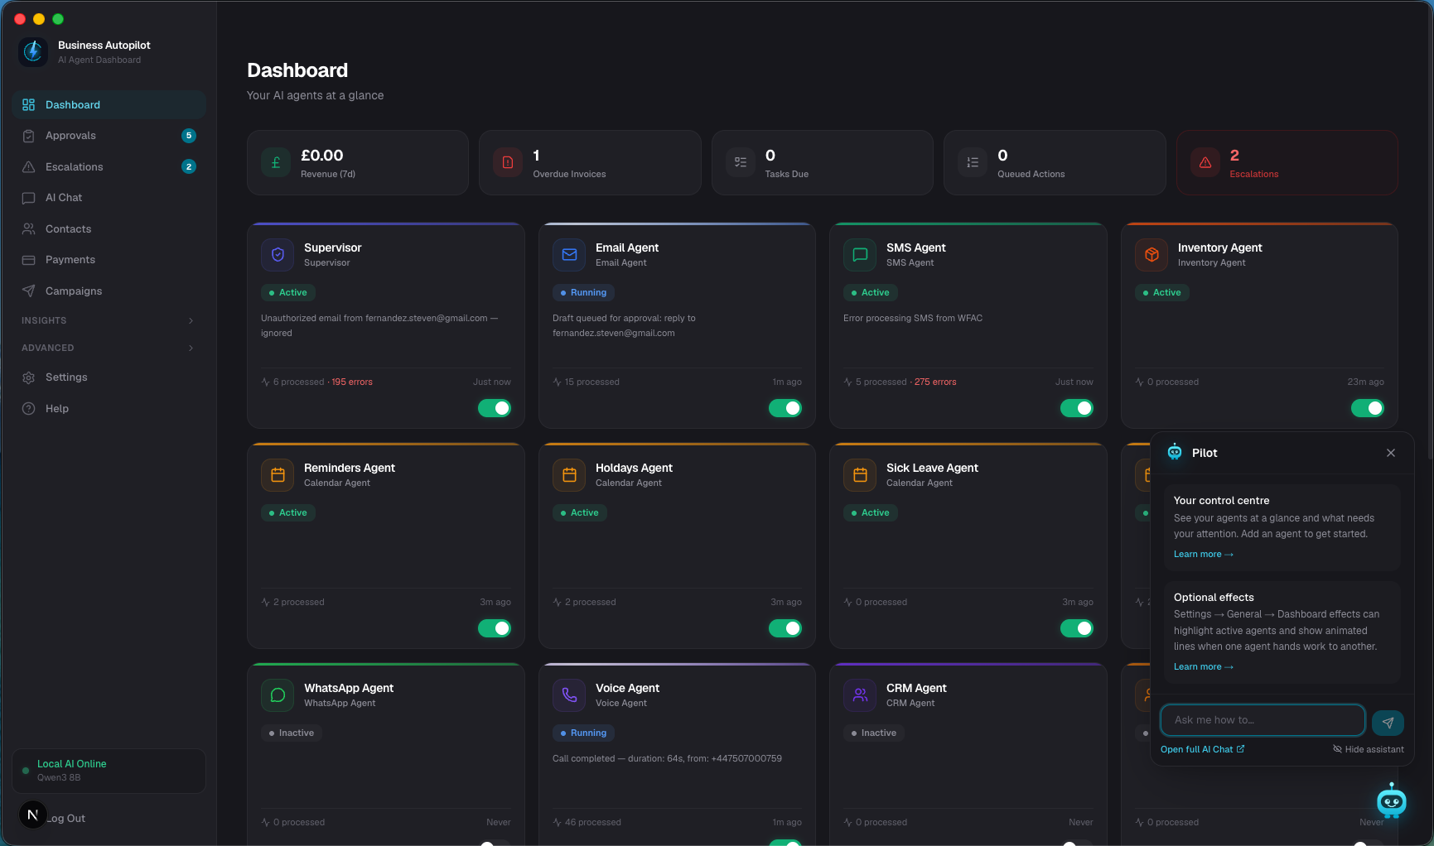Click the Escalations warning triangle icon
Screen dimensions: 1434x846
pyautogui.click(x=1205, y=162)
